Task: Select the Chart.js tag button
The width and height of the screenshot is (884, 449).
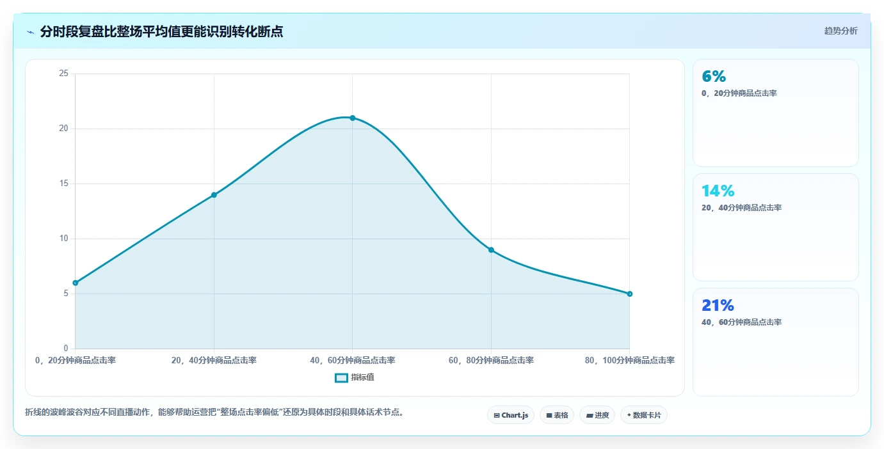Action: (511, 415)
